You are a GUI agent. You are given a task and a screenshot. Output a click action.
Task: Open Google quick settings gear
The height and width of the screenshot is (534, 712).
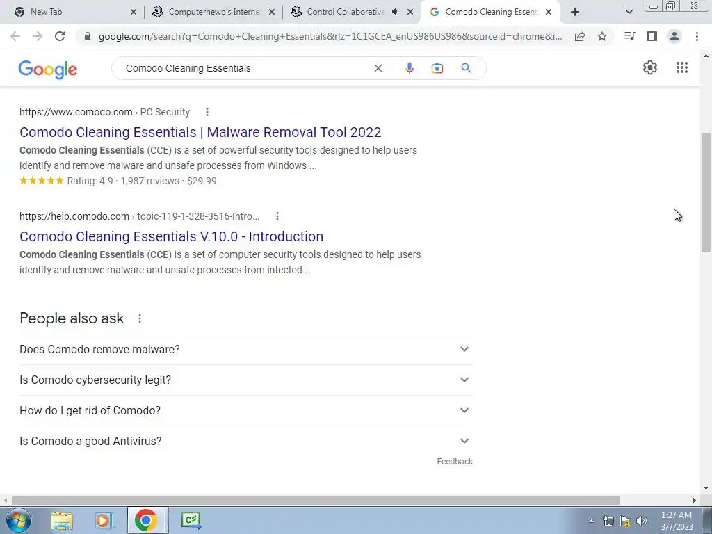click(650, 67)
